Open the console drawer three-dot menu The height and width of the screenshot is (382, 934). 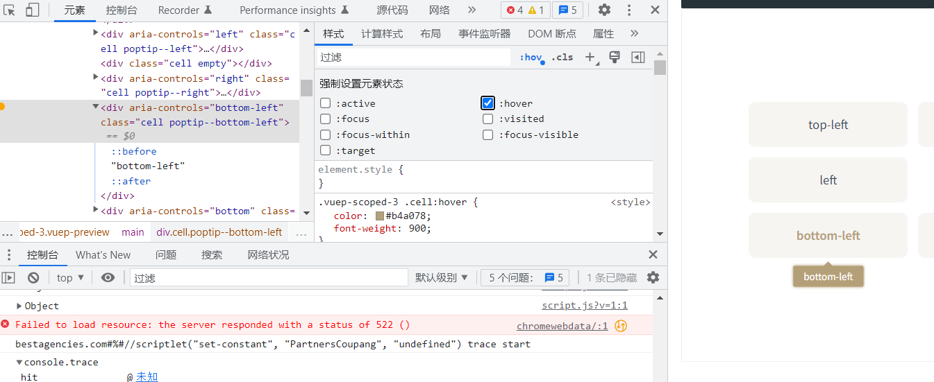click(x=9, y=254)
